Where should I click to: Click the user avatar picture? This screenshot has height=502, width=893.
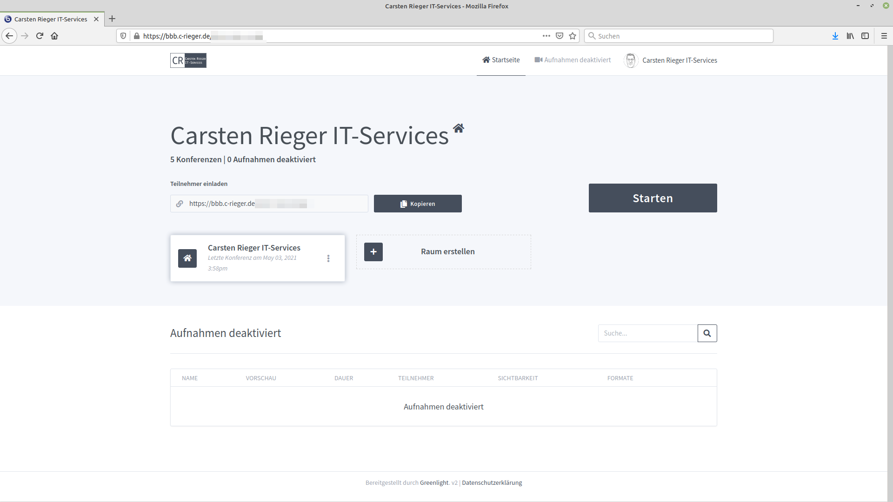[x=631, y=60]
